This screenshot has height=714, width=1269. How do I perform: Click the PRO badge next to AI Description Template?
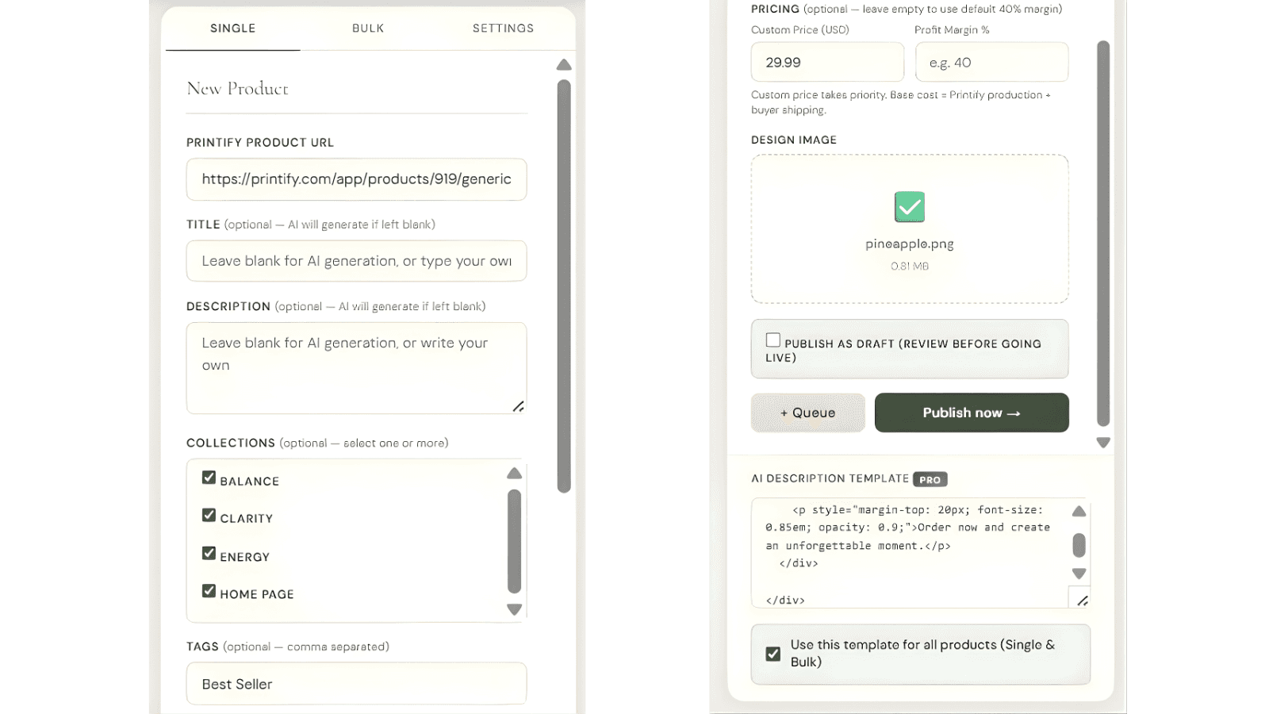pyautogui.click(x=930, y=479)
